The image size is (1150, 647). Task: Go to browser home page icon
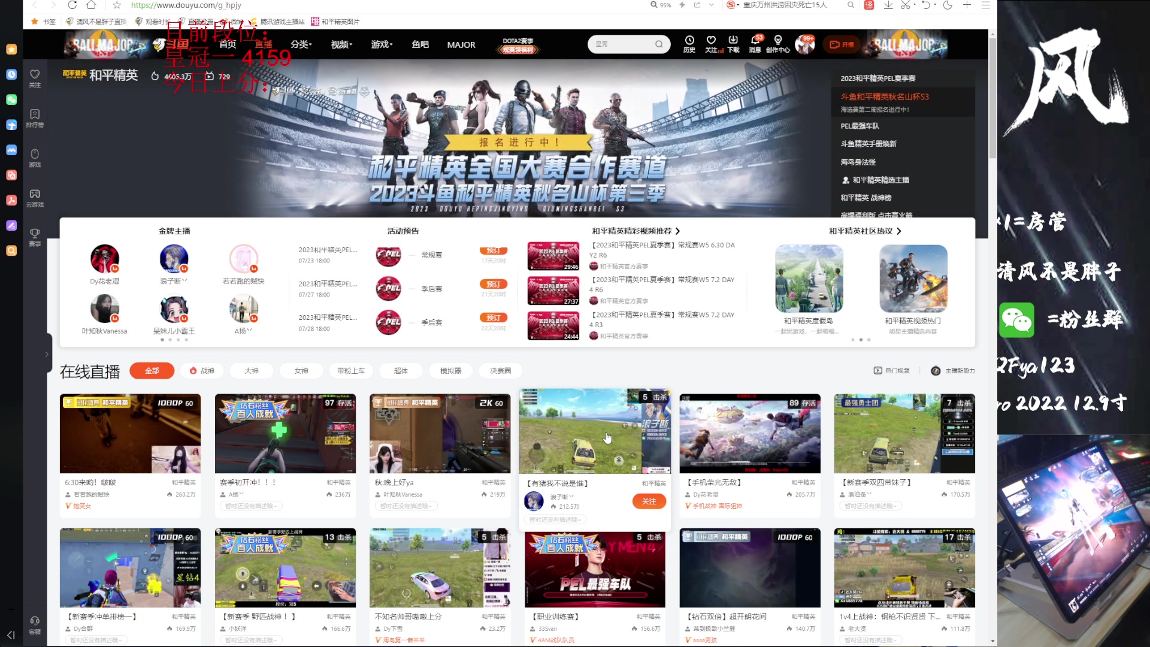point(91,5)
